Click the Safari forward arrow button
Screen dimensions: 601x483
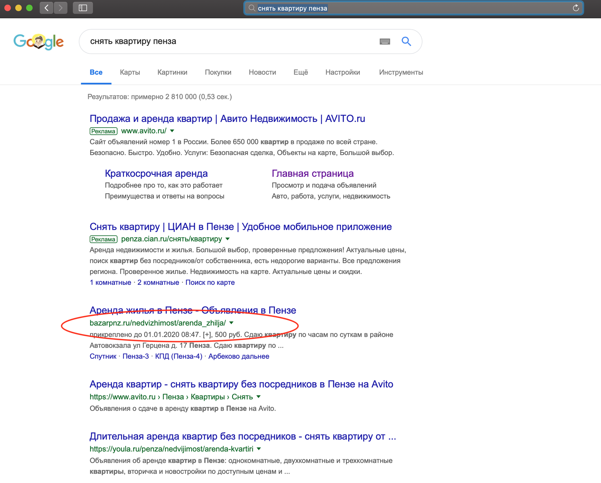point(60,8)
